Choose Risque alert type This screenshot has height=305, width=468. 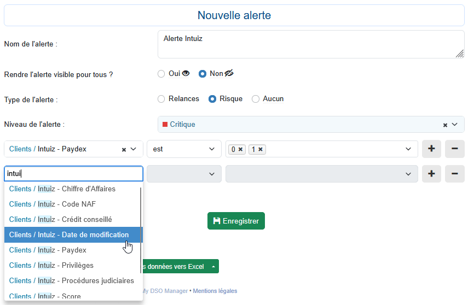(212, 99)
